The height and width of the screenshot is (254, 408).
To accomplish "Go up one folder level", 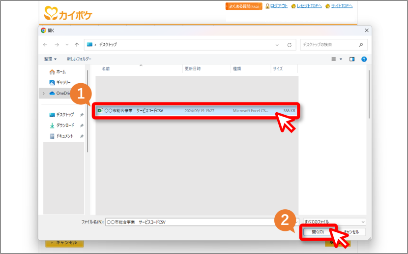I will click(x=77, y=45).
